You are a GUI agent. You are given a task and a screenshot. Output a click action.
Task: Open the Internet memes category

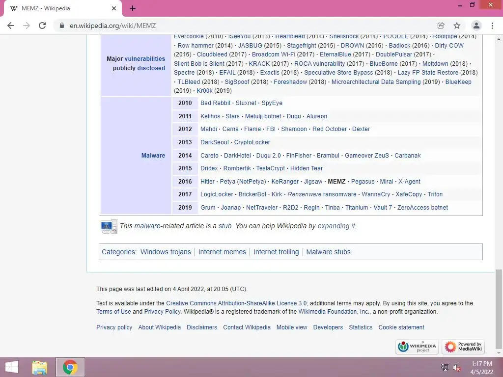pos(222,252)
